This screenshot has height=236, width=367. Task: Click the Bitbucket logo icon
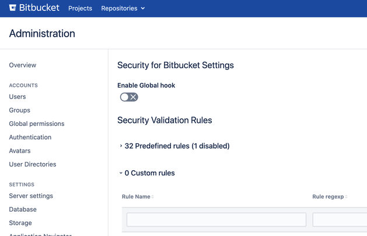point(12,8)
